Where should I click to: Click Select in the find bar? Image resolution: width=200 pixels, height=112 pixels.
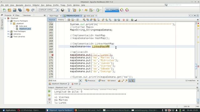point(112,81)
